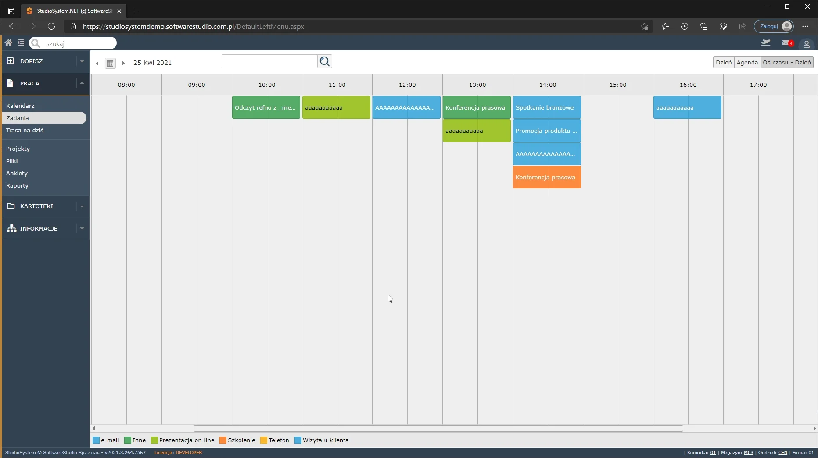Toggle the left menu collapse icon
Screen dimensions: 818x458
(x=21, y=43)
